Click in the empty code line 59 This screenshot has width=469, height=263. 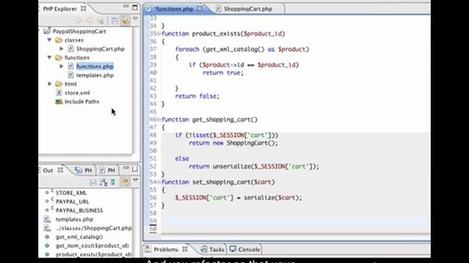(295, 221)
